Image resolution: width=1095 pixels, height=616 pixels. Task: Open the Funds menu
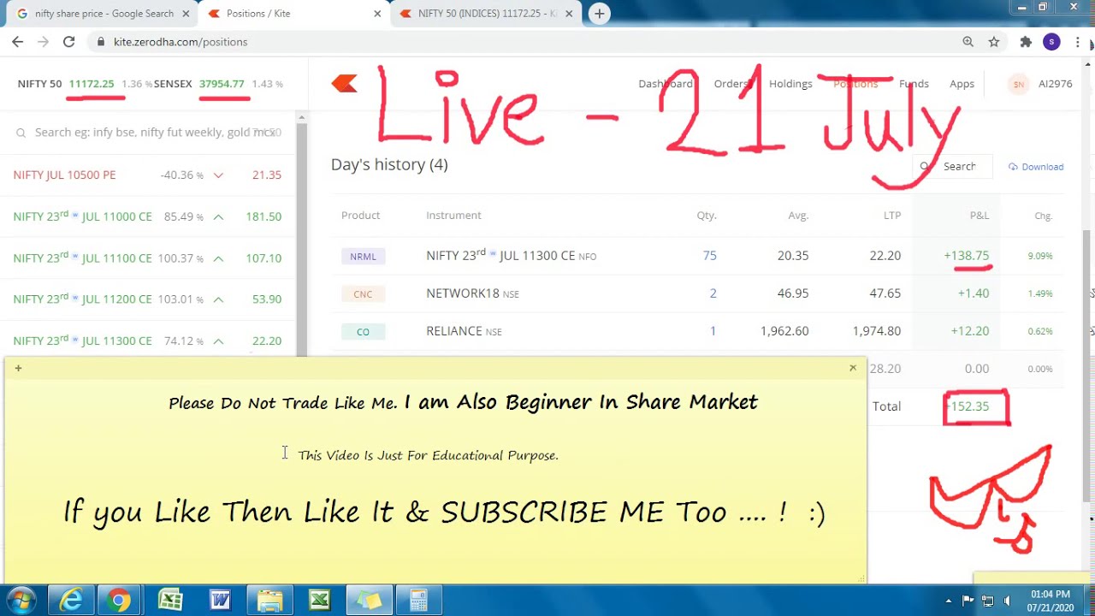pyautogui.click(x=914, y=84)
